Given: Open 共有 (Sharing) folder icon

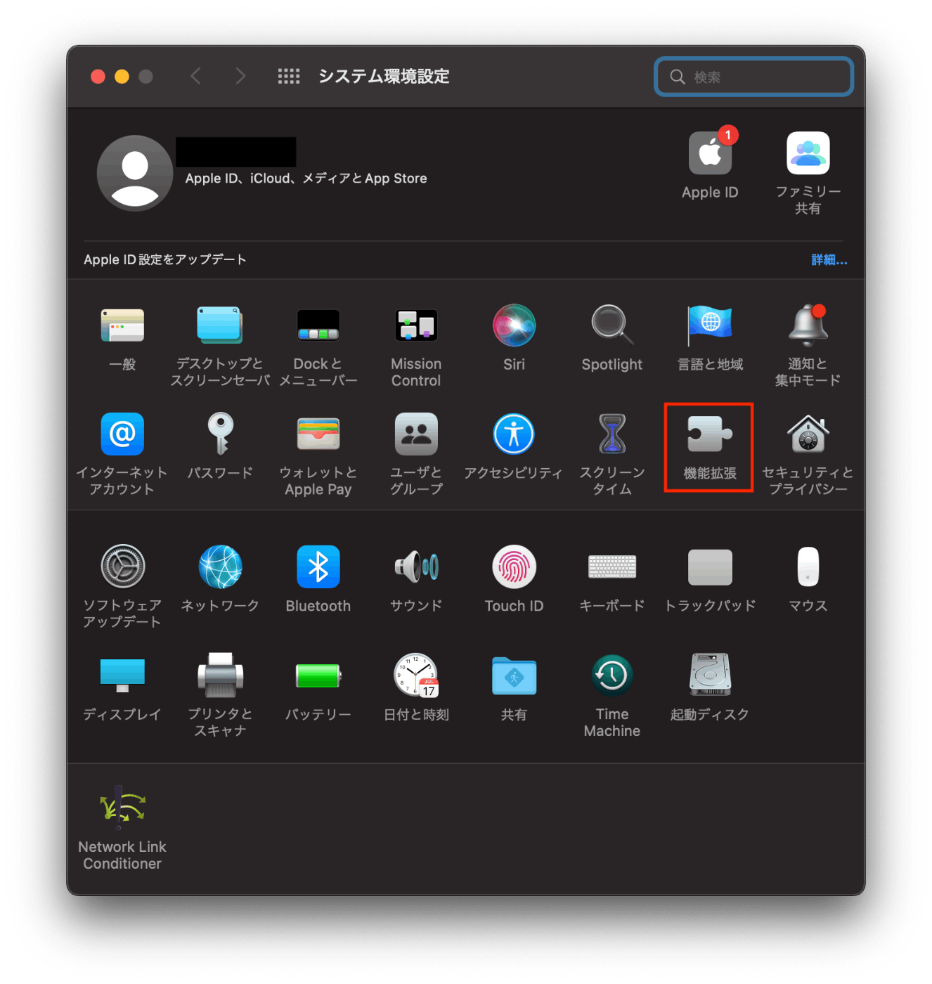Looking at the screenshot, I should pyautogui.click(x=514, y=675).
